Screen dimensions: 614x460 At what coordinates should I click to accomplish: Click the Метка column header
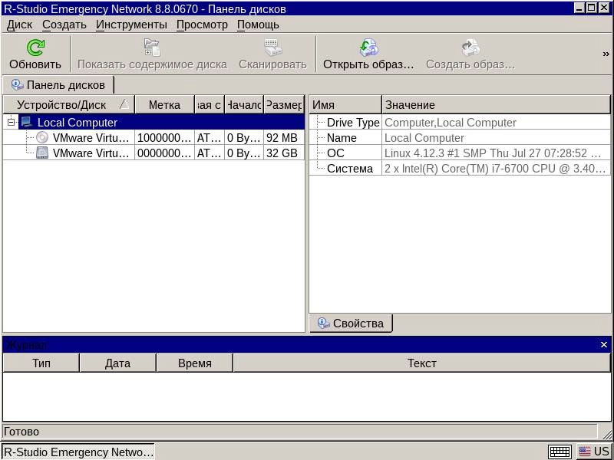pos(164,105)
